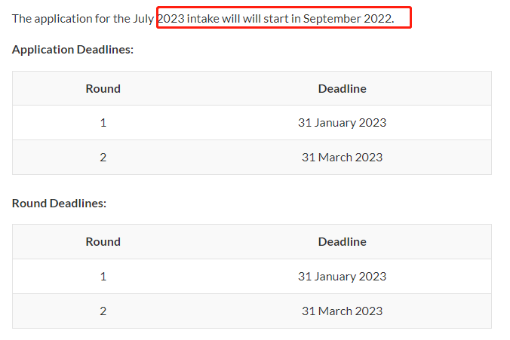Click the "Application Deadlines:" heading
The height and width of the screenshot is (340, 510).
(72, 50)
